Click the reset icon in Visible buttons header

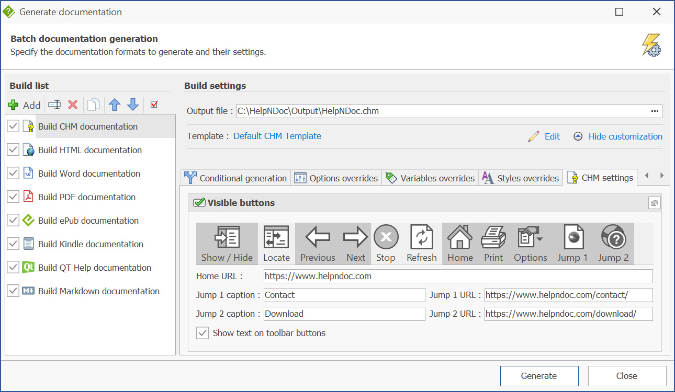(654, 203)
